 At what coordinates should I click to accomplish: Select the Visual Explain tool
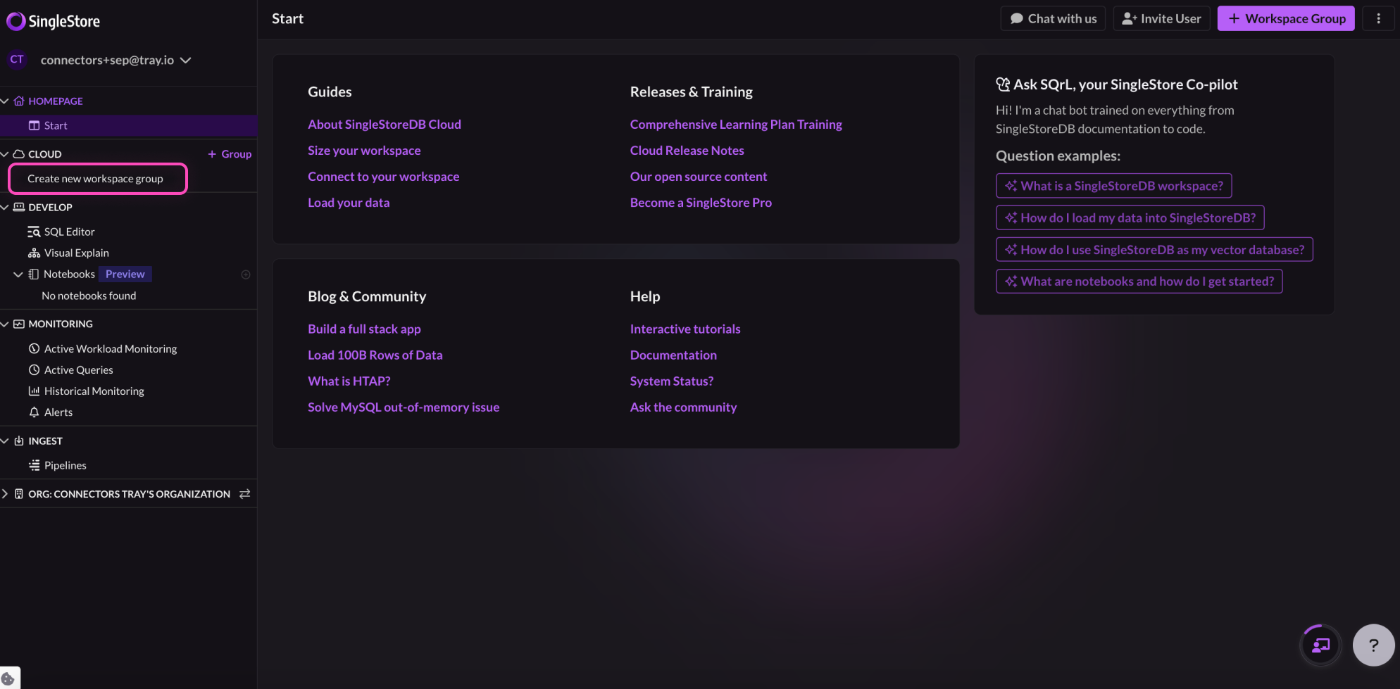76,253
